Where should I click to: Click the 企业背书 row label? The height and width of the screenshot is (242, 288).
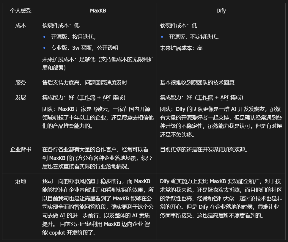click(x=21, y=150)
